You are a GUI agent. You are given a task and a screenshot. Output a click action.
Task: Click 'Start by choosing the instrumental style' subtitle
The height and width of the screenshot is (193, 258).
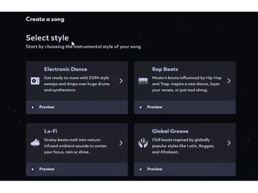[x=83, y=47]
